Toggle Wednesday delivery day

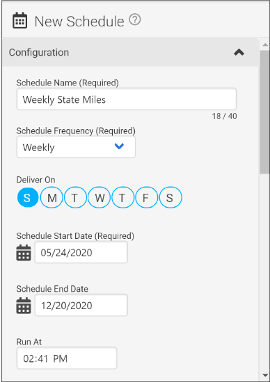[99, 197]
